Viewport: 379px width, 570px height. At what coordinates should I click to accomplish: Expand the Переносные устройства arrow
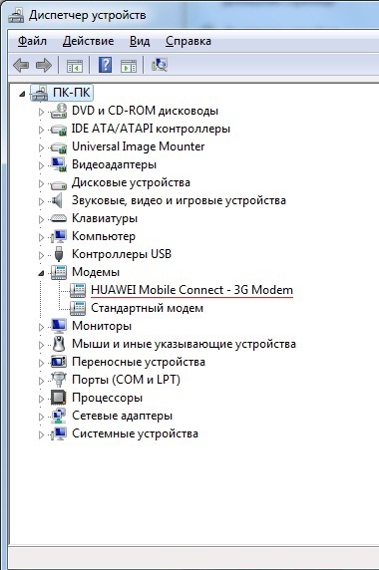coord(41,363)
